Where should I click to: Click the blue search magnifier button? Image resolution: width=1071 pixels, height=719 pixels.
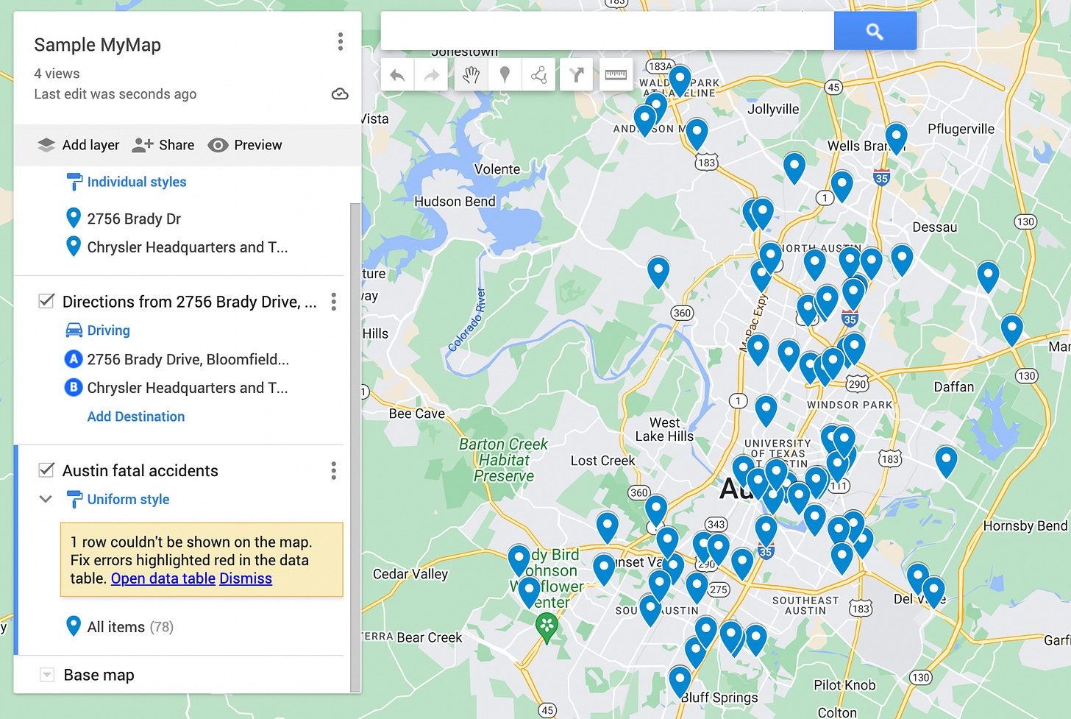click(x=875, y=31)
